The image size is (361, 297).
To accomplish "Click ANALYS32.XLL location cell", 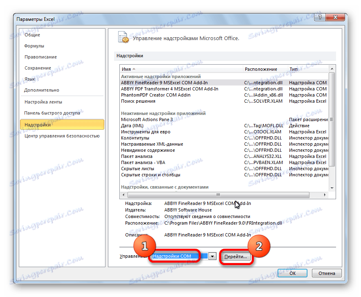I will (263, 156).
